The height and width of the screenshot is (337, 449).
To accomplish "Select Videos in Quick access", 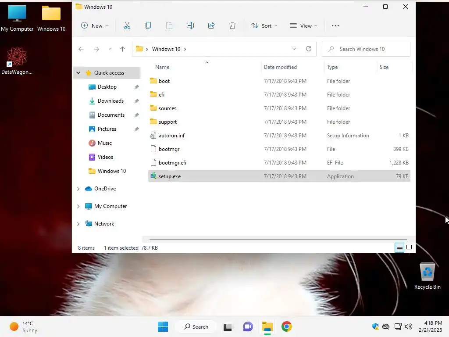I will [105, 157].
